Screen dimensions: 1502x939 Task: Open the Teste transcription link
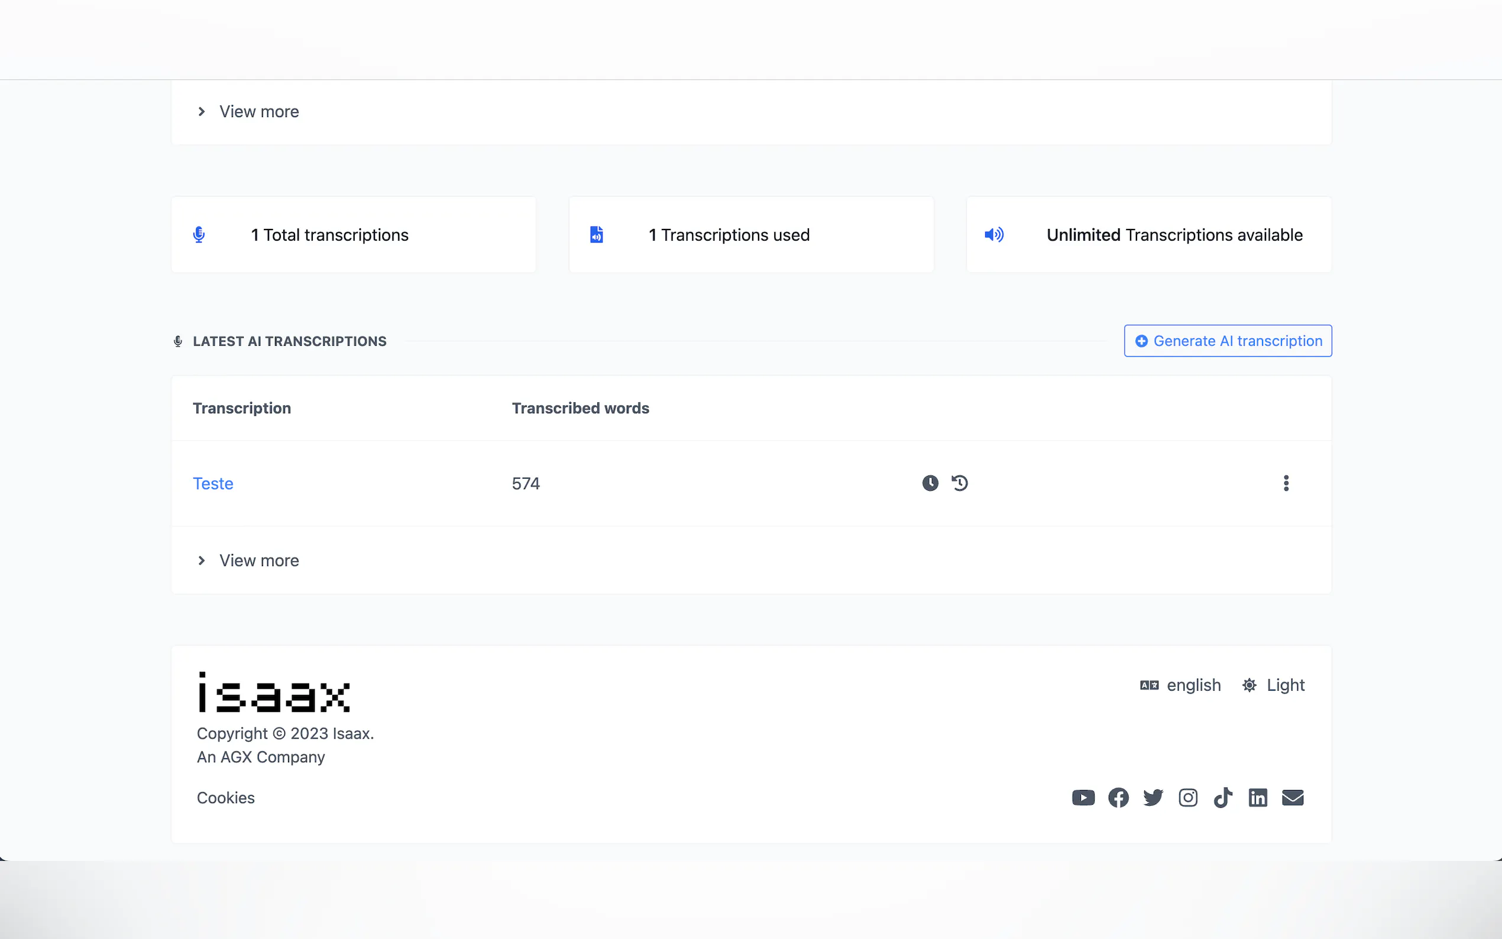coord(213,483)
